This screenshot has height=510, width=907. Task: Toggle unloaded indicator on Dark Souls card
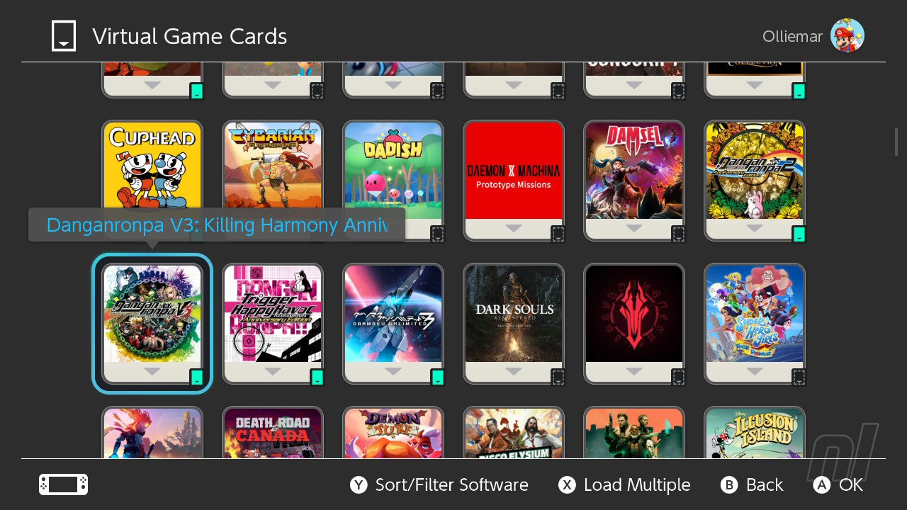(x=558, y=377)
